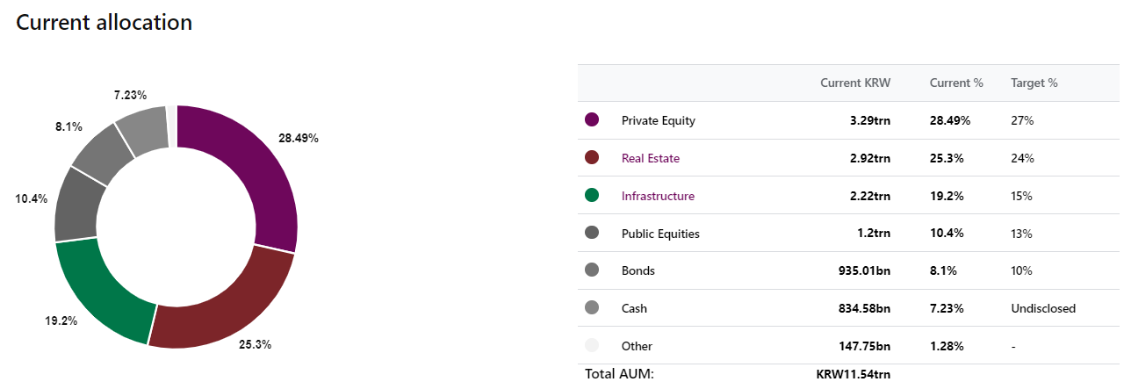Open the Real Estate link
The width and height of the screenshot is (1131, 389).
(x=650, y=158)
